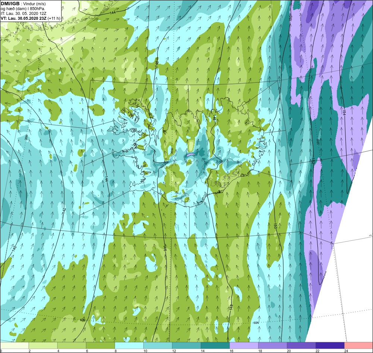Pick the pale yellow 0–2 m/s legend swatch
The image size is (373, 353).
[x=14, y=345]
